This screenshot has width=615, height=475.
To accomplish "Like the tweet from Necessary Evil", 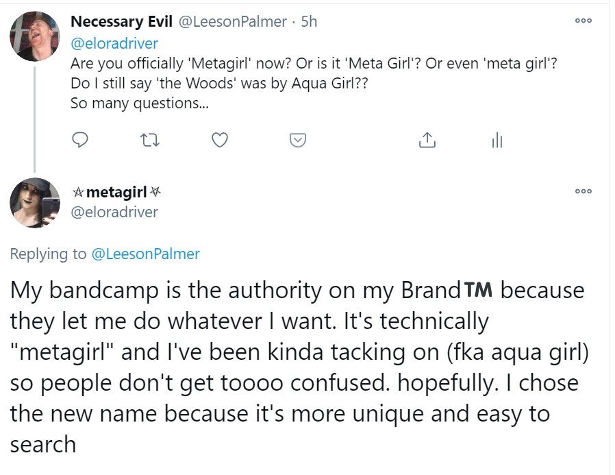I will tap(219, 141).
